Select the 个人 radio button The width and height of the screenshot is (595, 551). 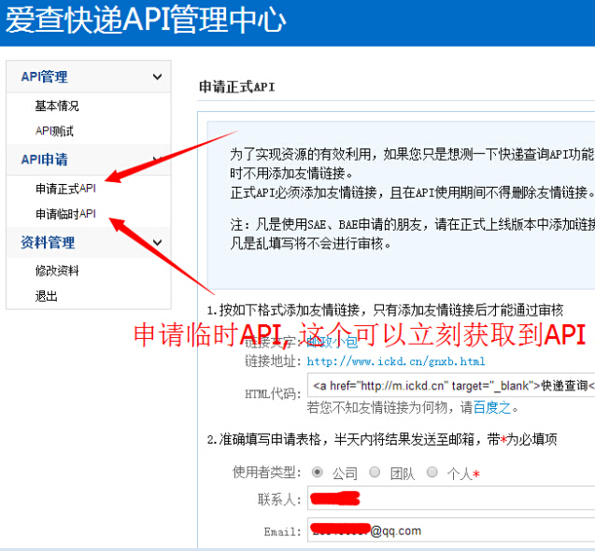432,472
